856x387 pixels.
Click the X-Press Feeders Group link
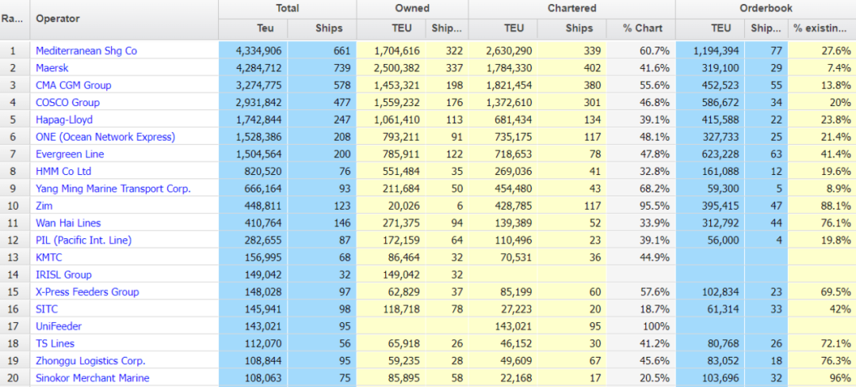click(86, 292)
